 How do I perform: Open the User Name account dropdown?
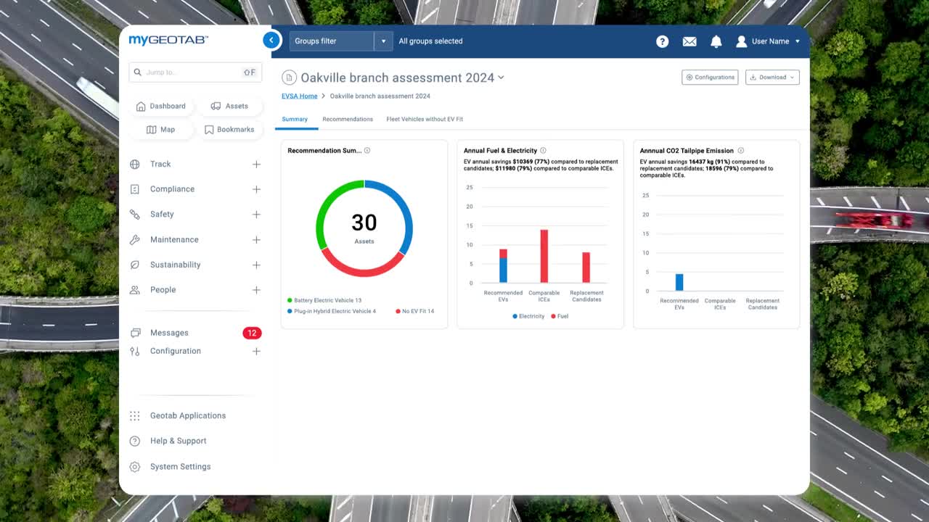pyautogui.click(x=768, y=41)
